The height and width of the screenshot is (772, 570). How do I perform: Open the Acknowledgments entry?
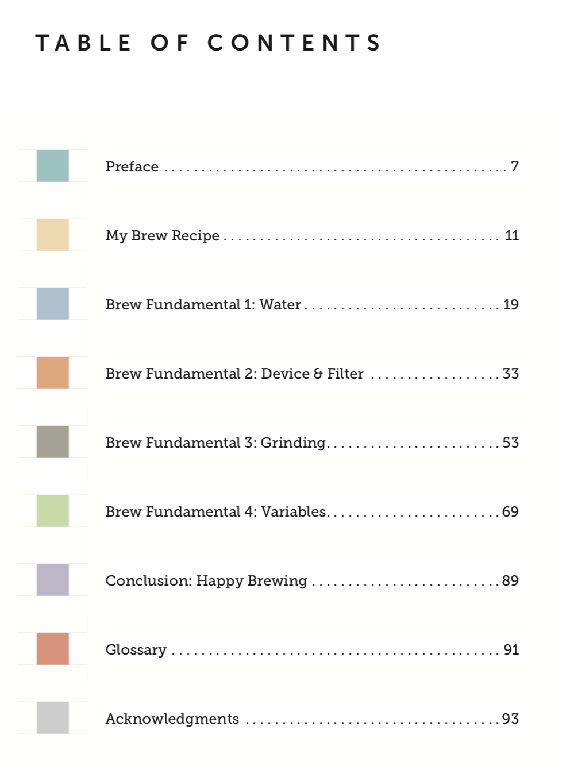click(312, 719)
